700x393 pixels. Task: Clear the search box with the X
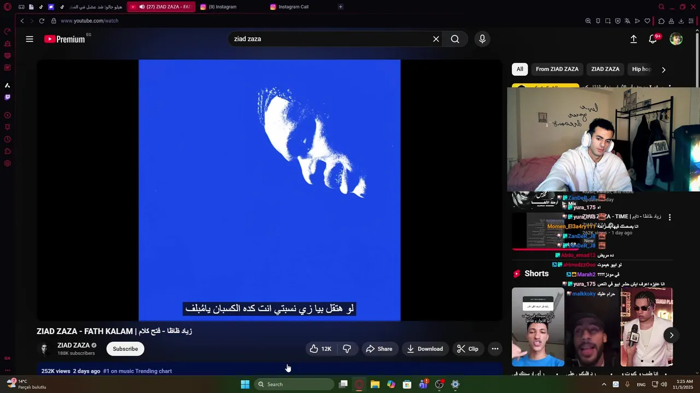click(x=436, y=39)
